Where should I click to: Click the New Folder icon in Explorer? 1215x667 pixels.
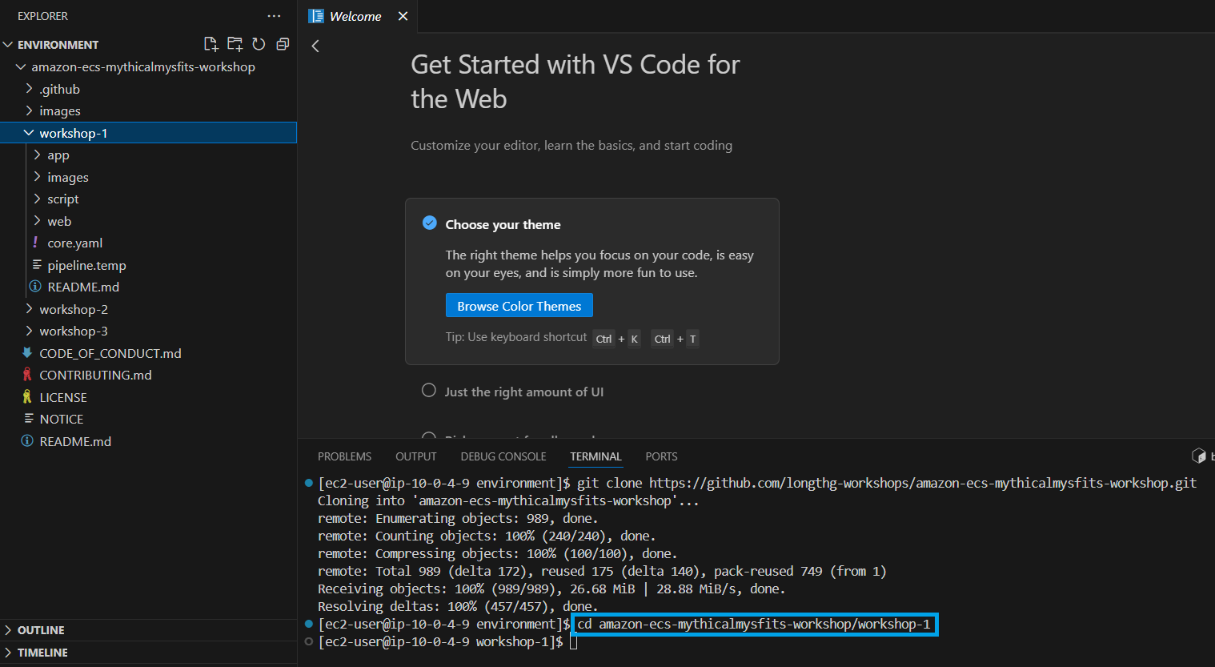coord(235,44)
